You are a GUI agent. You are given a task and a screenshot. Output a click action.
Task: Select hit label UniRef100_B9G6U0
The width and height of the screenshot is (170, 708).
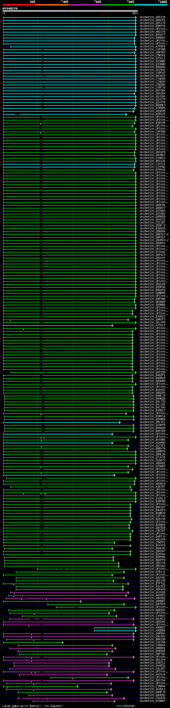click(x=152, y=67)
